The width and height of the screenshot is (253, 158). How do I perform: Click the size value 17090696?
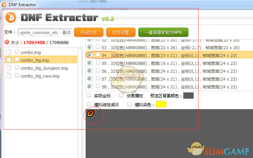pos(59,43)
